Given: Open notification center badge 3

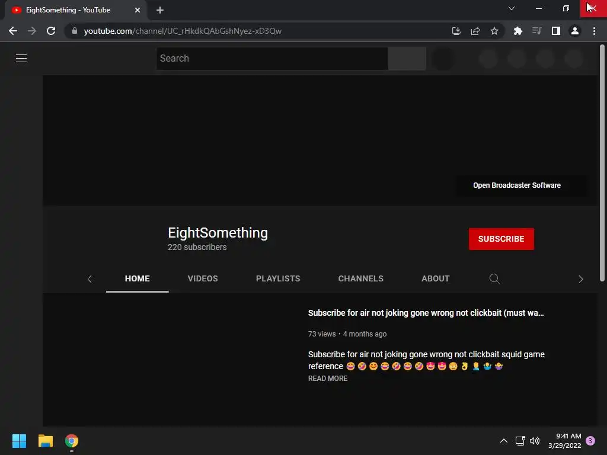Looking at the screenshot, I should coord(590,441).
